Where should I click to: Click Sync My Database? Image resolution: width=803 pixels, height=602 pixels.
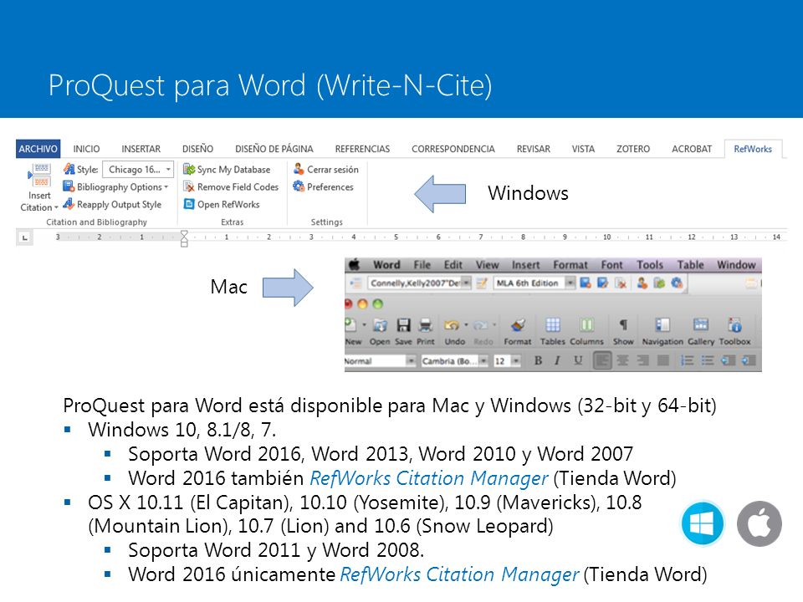[227, 170]
